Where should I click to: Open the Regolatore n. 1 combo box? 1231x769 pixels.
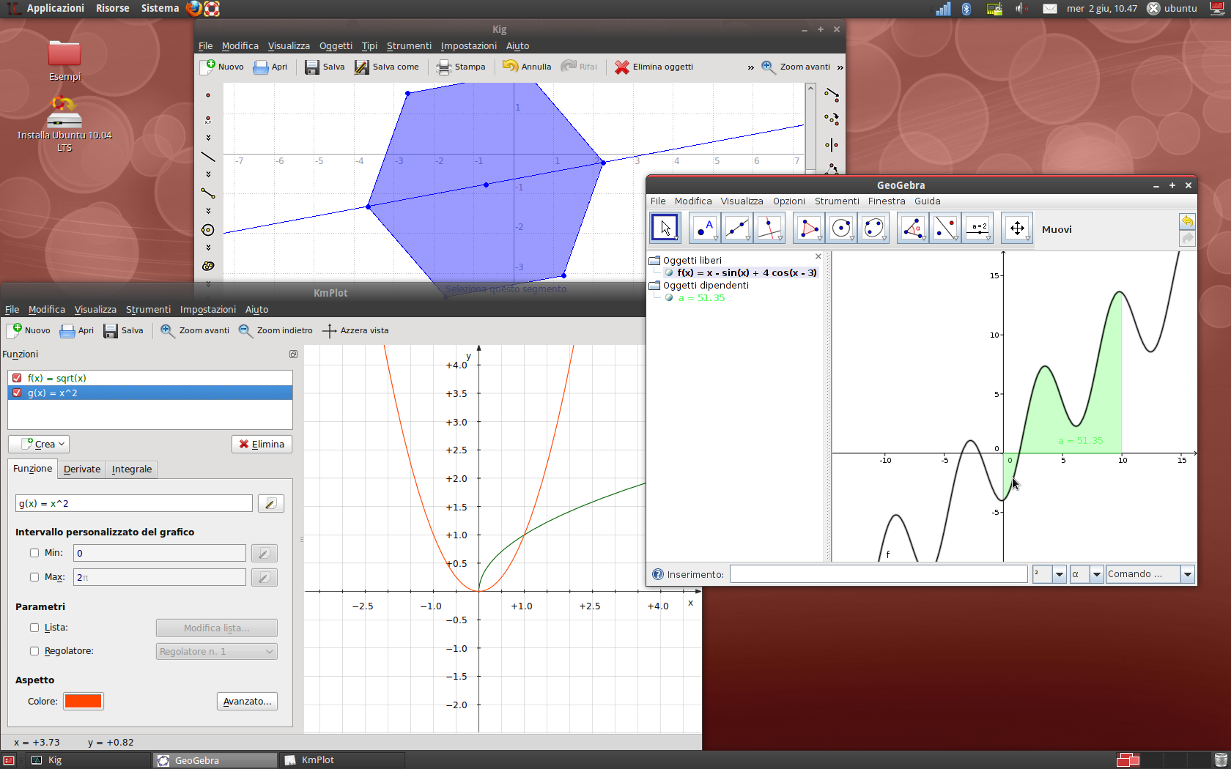pyautogui.click(x=217, y=651)
